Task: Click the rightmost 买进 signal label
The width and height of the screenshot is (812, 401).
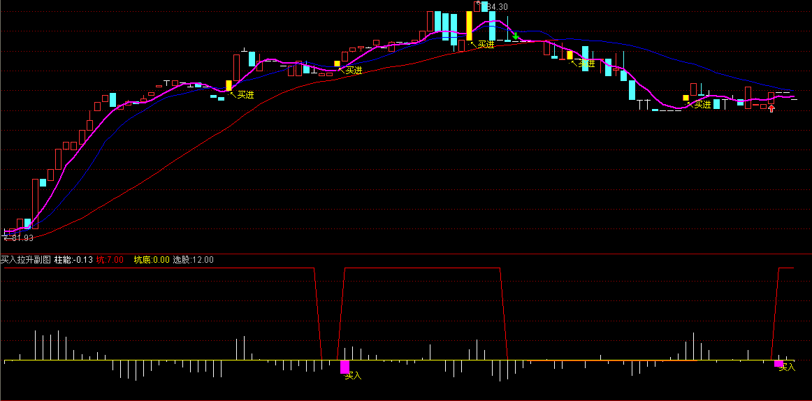Action: [x=702, y=105]
